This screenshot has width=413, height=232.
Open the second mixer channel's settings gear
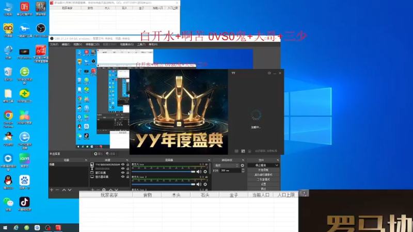click(205, 184)
